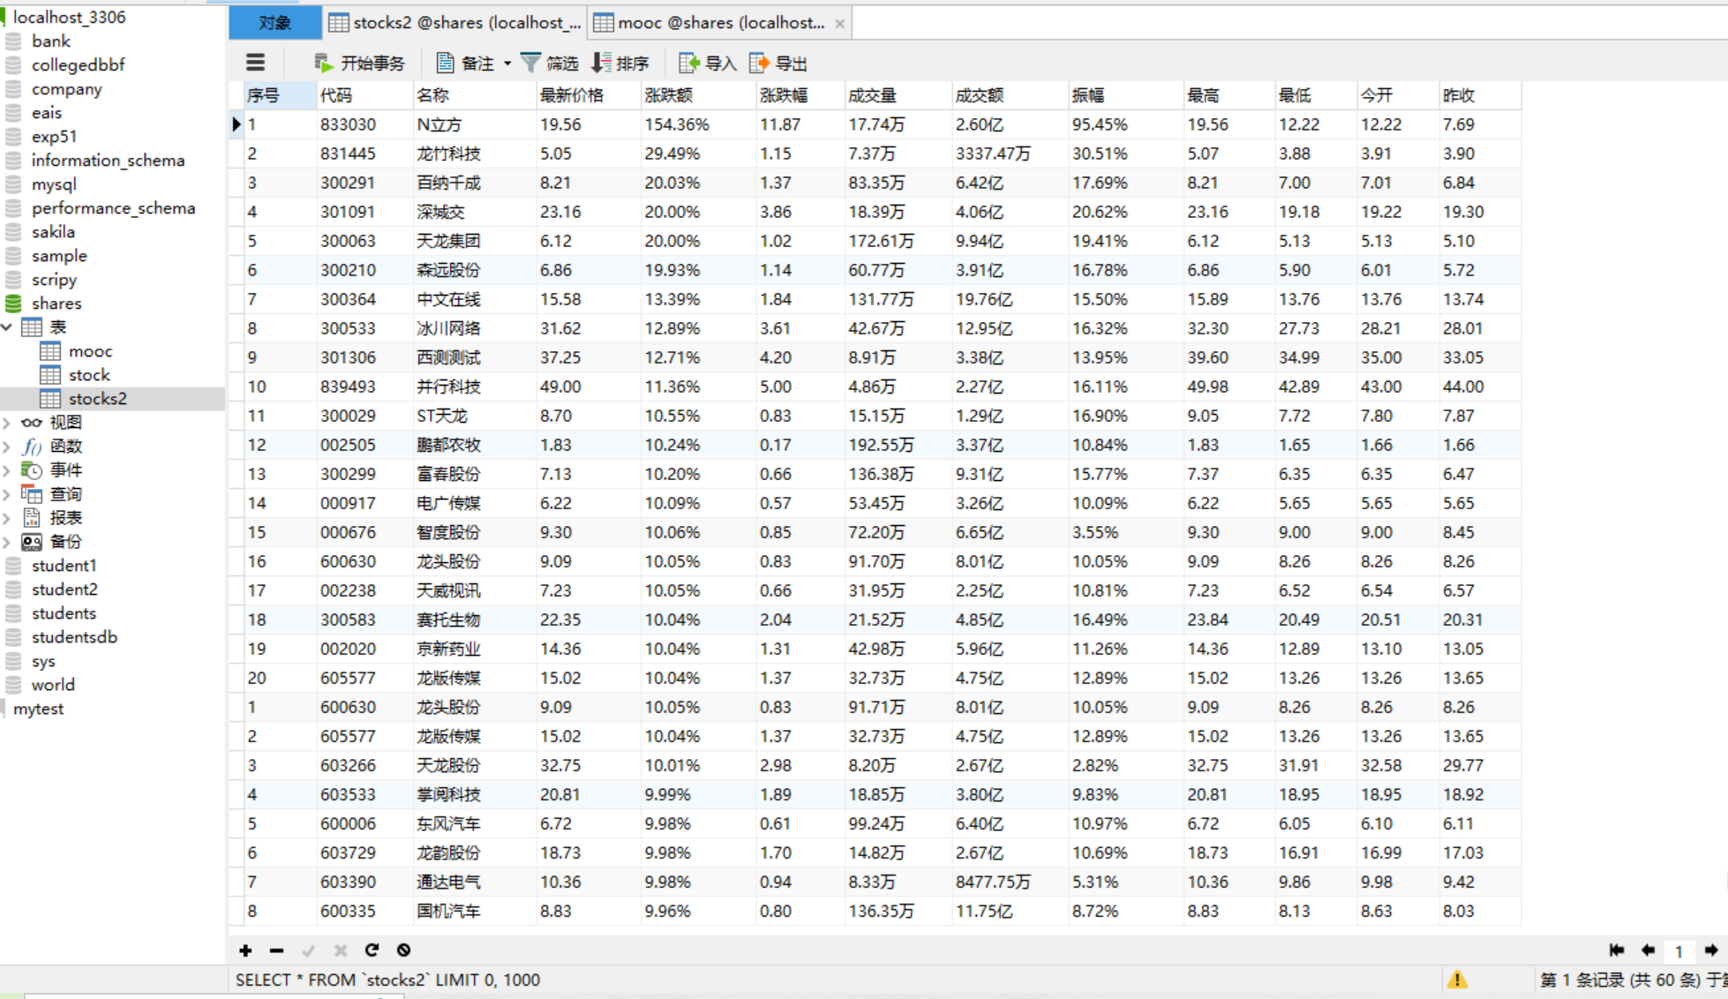The image size is (1728, 999).
Task: Select the world database
Action: click(x=53, y=685)
